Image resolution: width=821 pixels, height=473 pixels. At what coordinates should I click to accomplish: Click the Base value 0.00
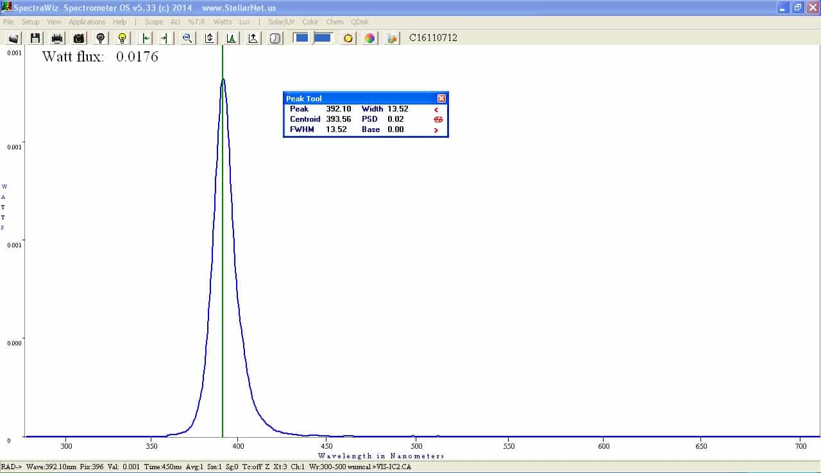point(396,129)
